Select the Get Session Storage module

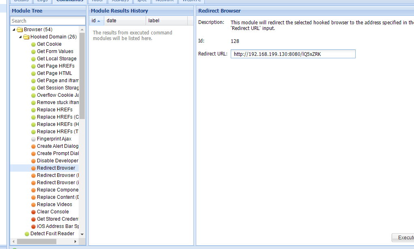[x=58, y=88]
